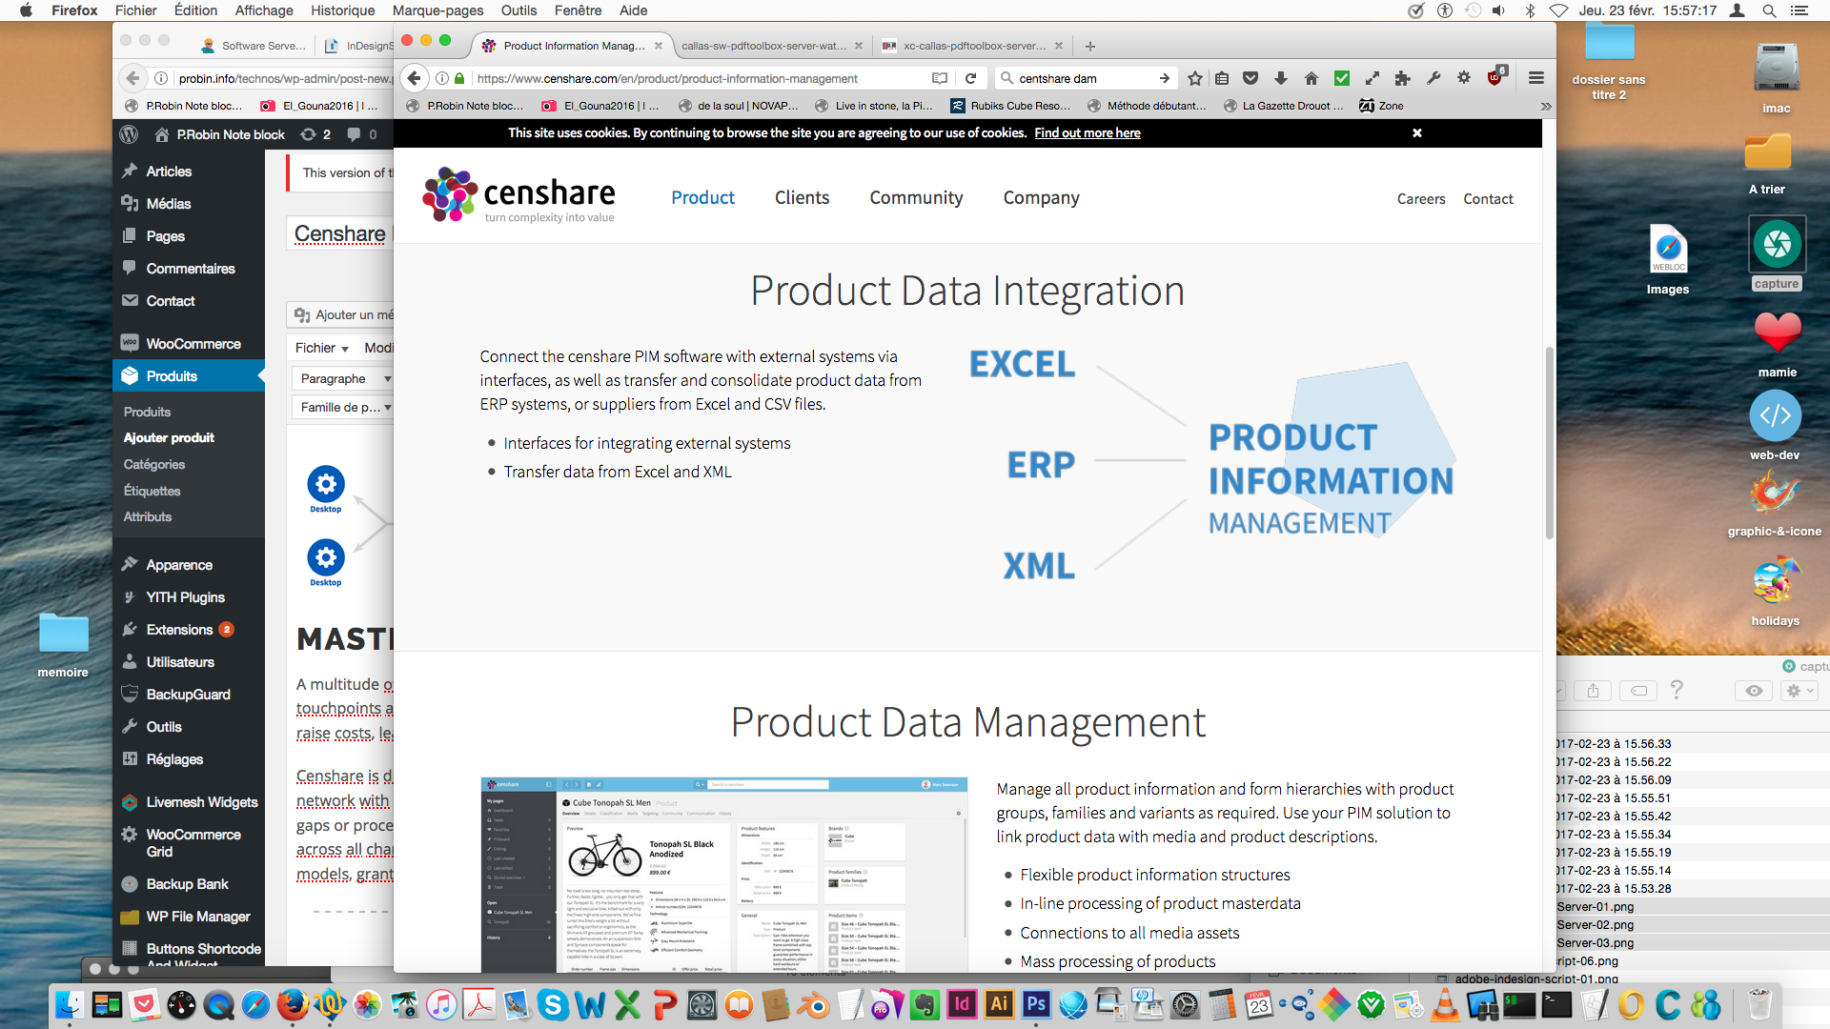Open the uBlock Origin shield icon
This screenshot has height=1029, width=1830.
(1494, 78)
